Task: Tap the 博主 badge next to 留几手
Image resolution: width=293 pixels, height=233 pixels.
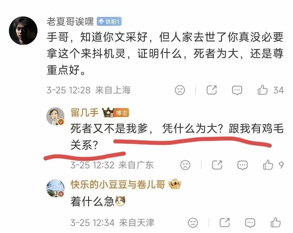Action: pos(121,113)
